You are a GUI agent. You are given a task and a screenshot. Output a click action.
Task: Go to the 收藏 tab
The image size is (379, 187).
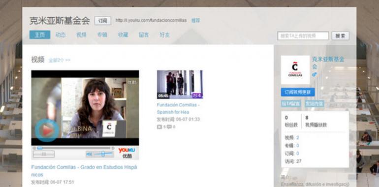[123, 35]
